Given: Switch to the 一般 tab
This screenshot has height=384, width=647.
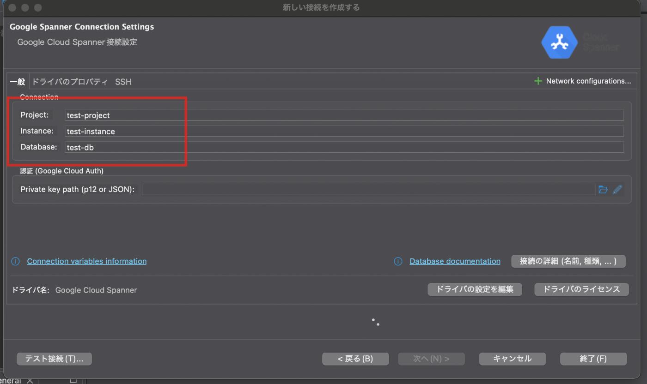Looking at the screenshot, I should (18, 82).
